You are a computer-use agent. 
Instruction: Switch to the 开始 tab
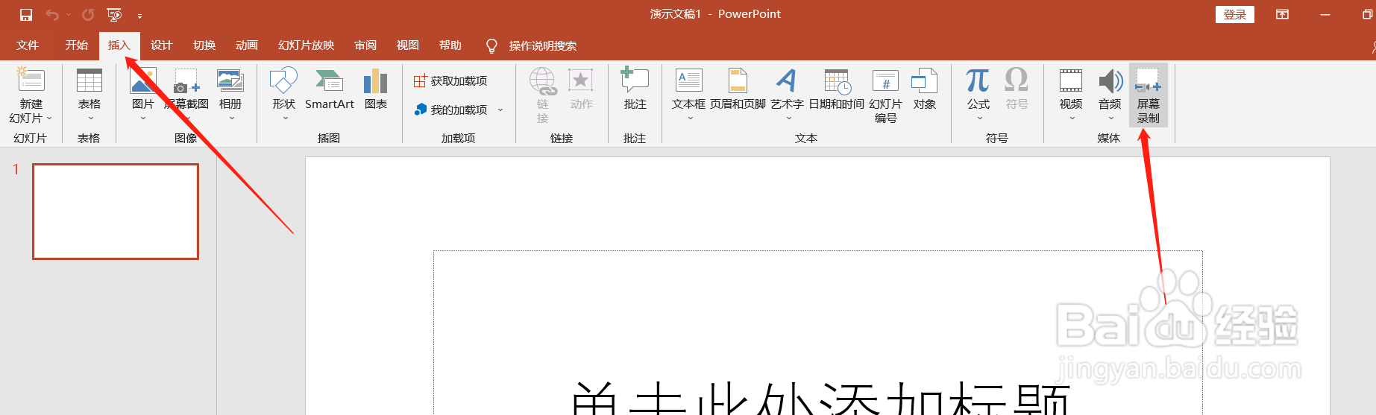(x=77, y=45)
